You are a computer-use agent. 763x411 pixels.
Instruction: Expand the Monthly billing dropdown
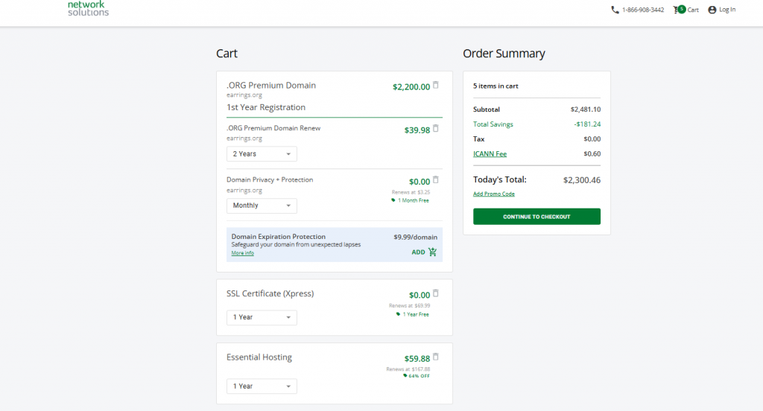coord(262,205)
